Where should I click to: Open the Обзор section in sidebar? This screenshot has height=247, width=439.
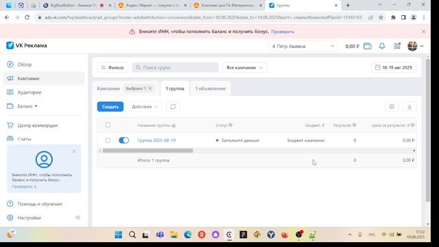[x=25, y=64]
